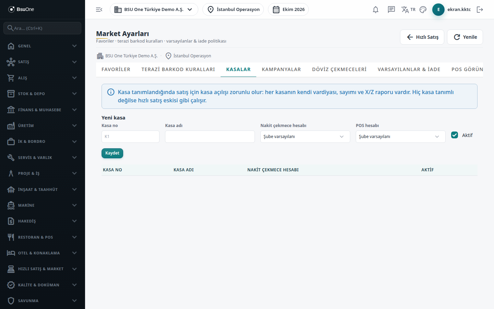Click the Alış shopping cart icon
494x309 pixels.
(x=11, y=78)
